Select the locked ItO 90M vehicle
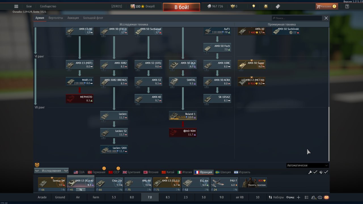 (x=183, y=133)
